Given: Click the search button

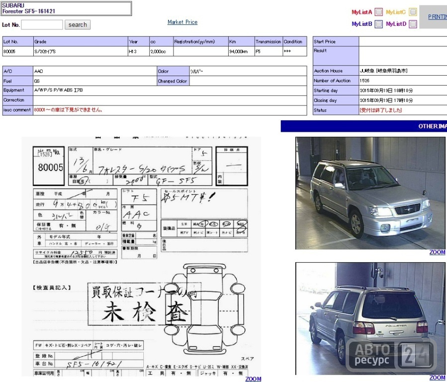Looking at the screenshot, I should click(x=78, y=25).
